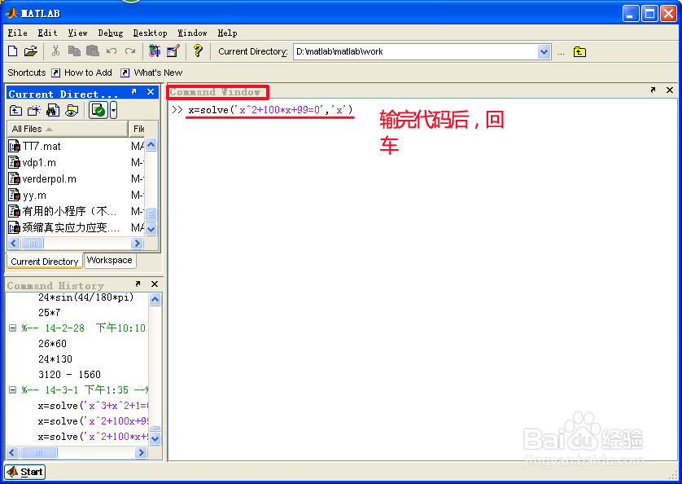This screenshot has height=484, width=682.
Task: Undo the last action in the toolbar
Action: coord(111,51)
